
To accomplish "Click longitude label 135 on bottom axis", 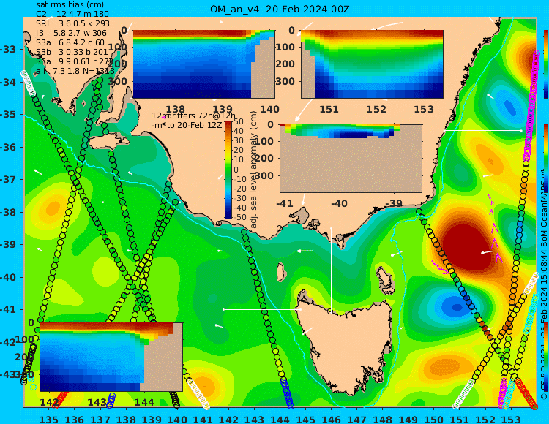I will 48,419.
